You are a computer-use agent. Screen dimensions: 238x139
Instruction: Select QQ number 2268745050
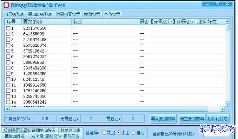[35, 96]
